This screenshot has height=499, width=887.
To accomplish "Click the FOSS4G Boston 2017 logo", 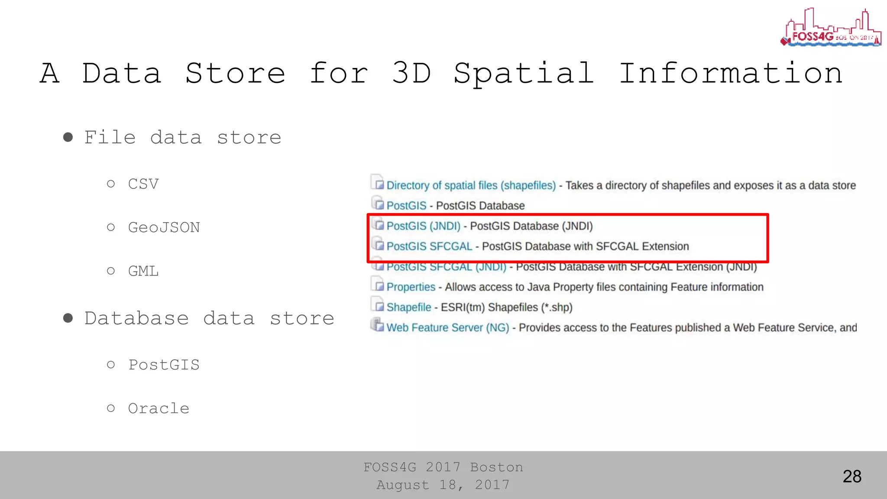I will click(x=831, y=27).
